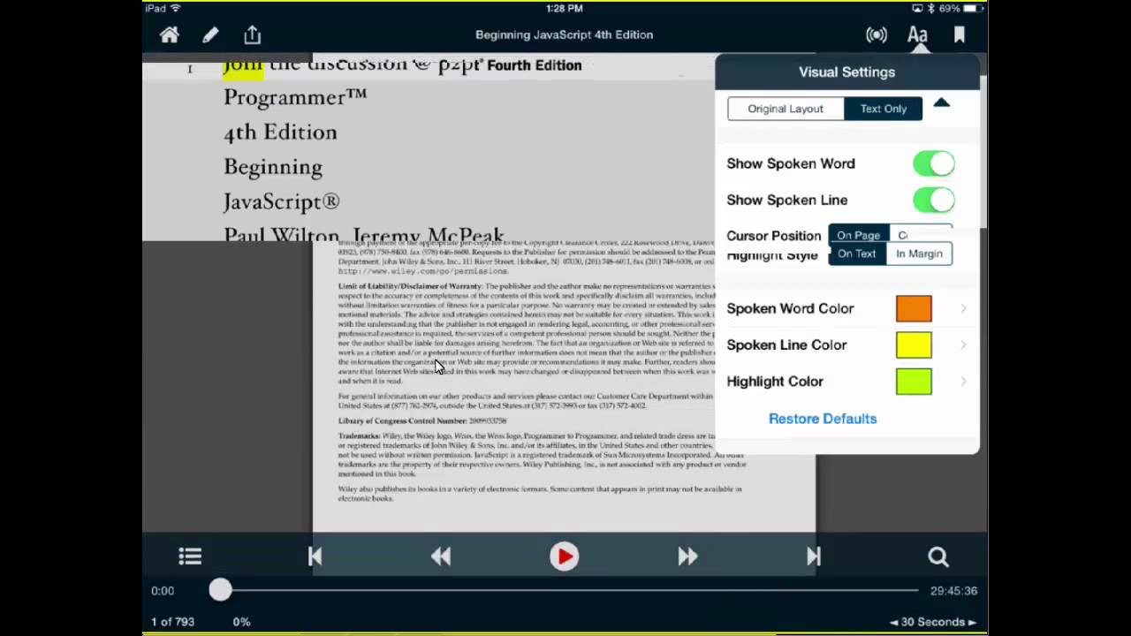Open the share export icon
Viewport: 1131px width, 636px height.
pyautogui.click(x=253, y=34)
